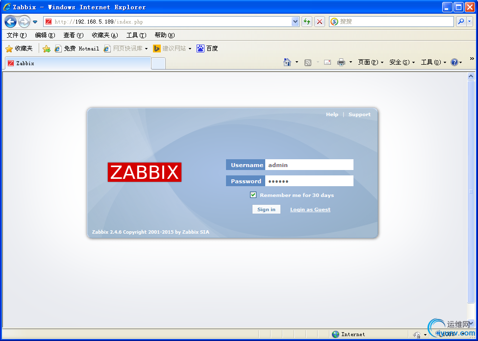Screen dimensions: 478x341
Task: Open the 帮助(H) menu
Action: 165,35
